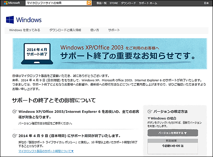The width and height of the screenshot is (213, 157).
Task: Click the orange search magnifier button
Action: click(x=89, y=3)
